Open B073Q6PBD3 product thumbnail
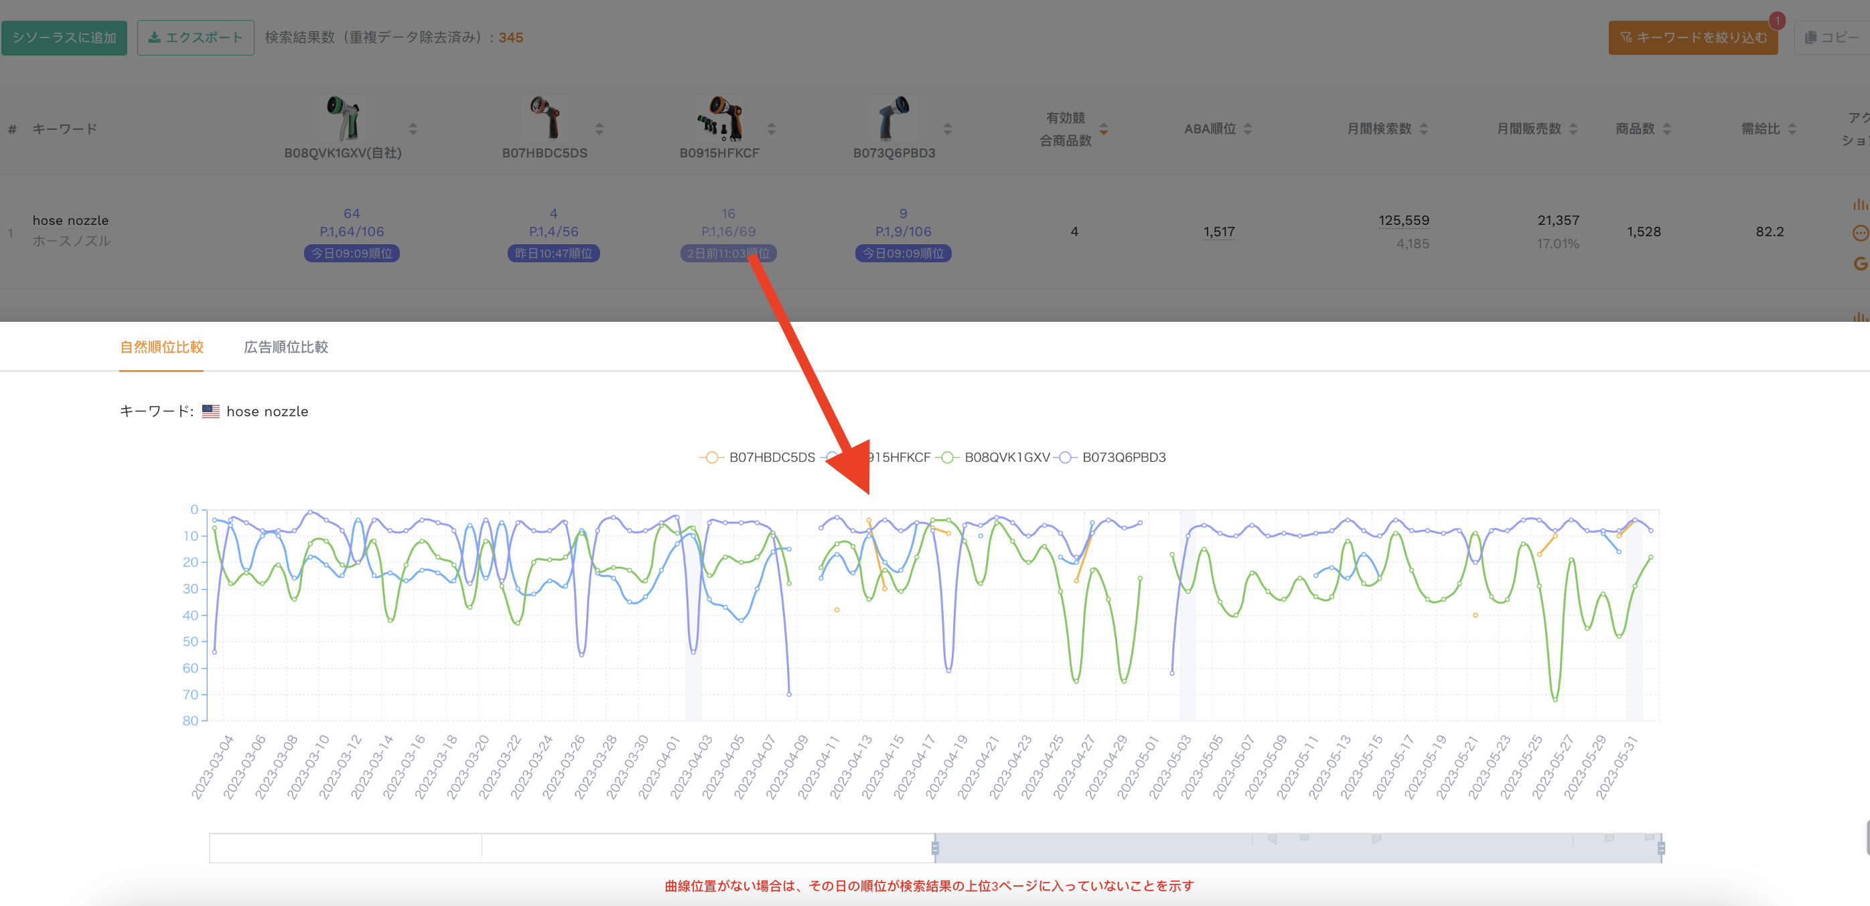Viewport: 1870px width, 906px height. click(893, 118)
